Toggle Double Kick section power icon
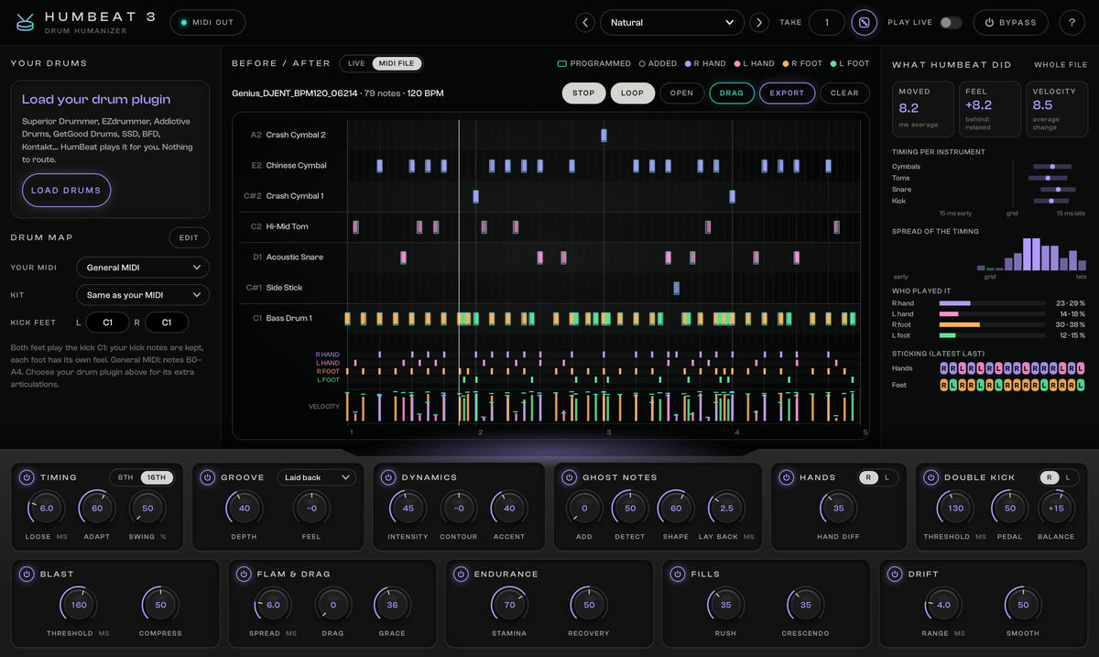The width and height of the screenshot is (1099, 657). click(x=930, y=477)
